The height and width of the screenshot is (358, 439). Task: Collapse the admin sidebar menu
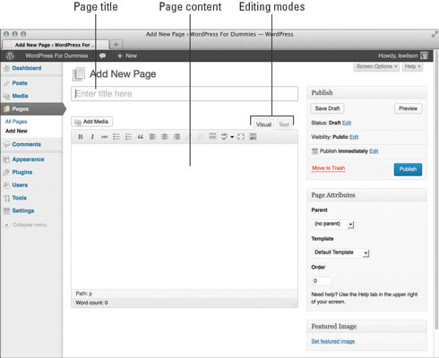(x=25, y=225)
